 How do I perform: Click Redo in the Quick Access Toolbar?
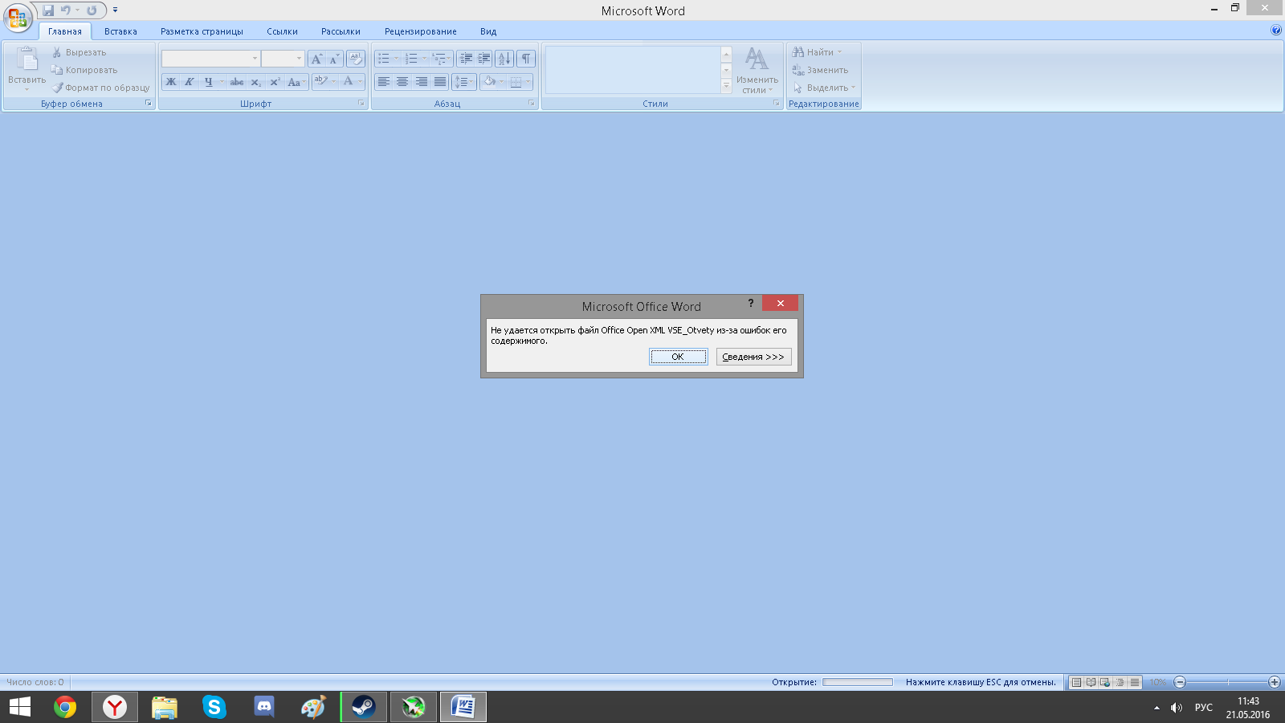coord(92,10)
